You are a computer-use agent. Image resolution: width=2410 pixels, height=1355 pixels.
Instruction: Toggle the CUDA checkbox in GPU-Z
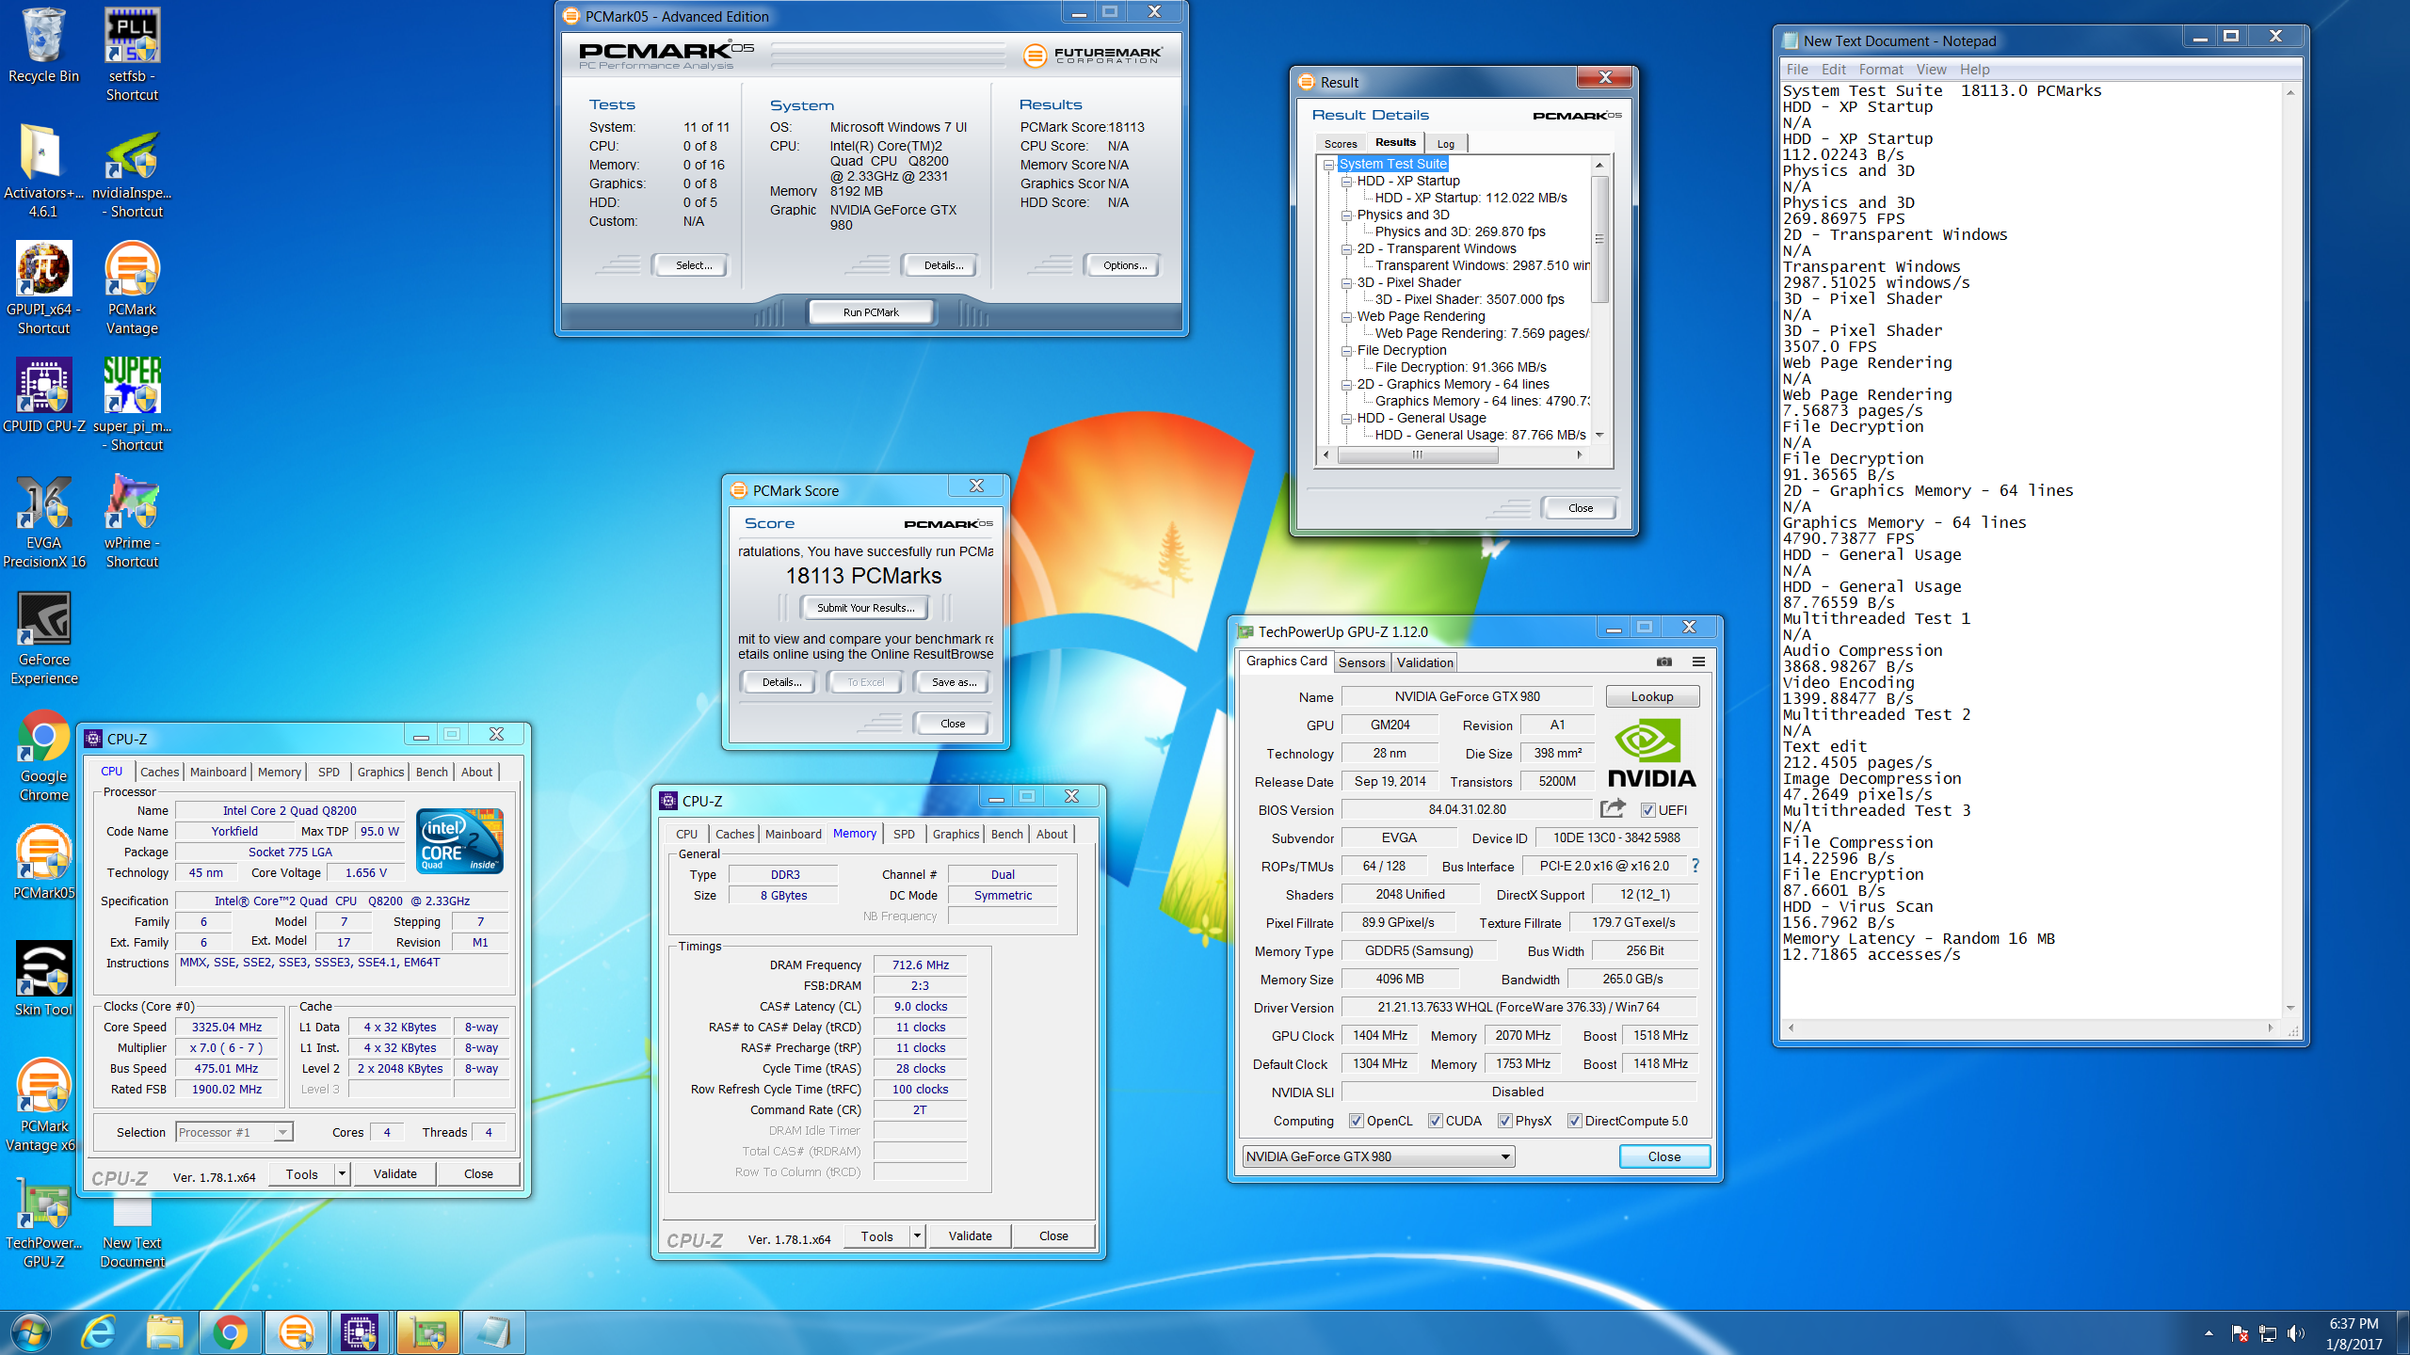point(1436,1121)
